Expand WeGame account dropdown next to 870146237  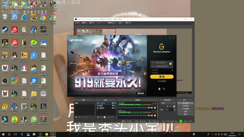coord(171,63)
